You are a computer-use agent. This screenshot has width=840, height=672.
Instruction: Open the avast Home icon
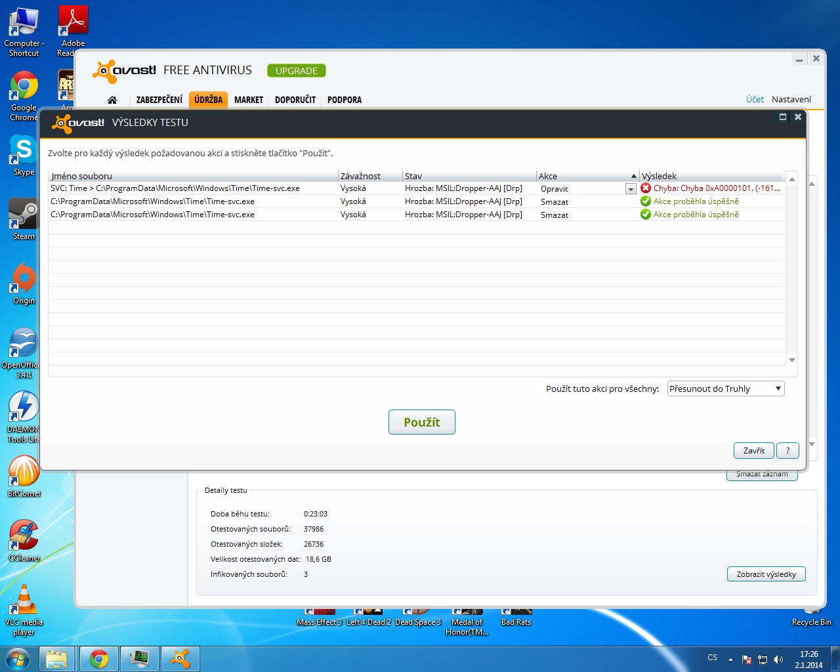click(x=112, y=100)
